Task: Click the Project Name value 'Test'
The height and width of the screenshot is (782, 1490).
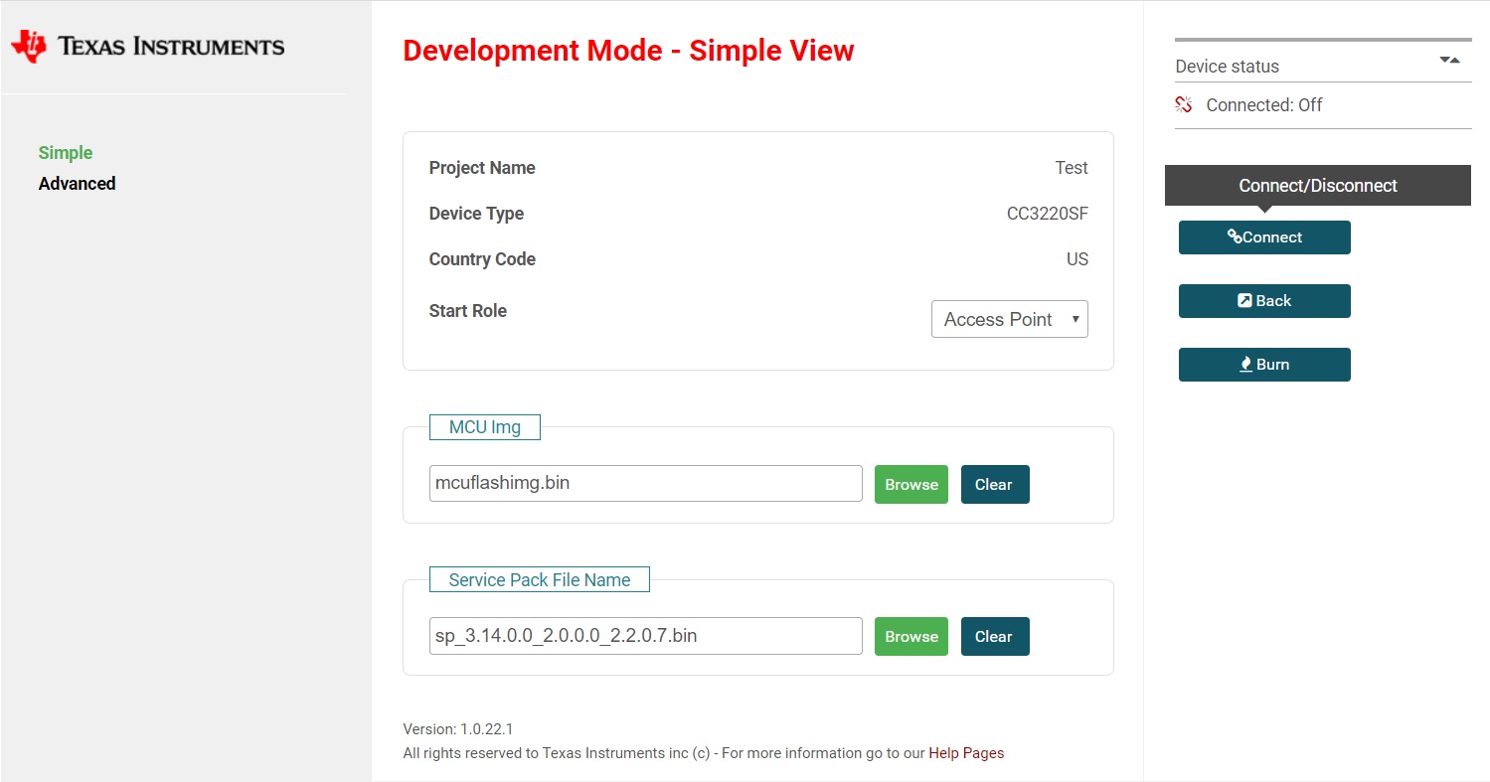Action: click(1072, 168)
